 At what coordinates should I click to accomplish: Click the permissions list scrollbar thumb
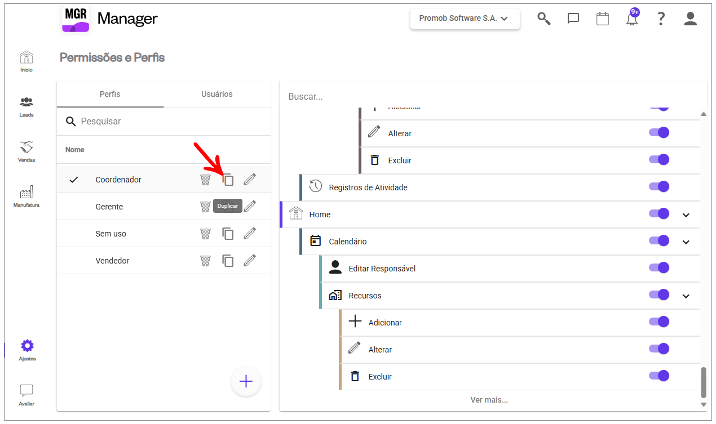pos(703,383)
